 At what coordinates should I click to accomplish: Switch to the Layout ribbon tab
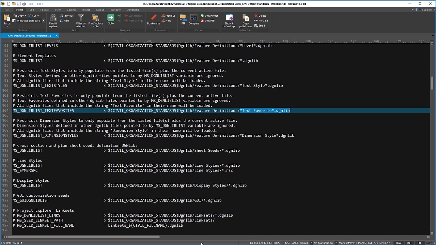(100, 10)
